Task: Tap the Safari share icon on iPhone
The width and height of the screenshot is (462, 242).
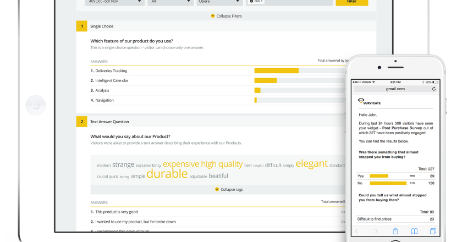Action: (395, 231)
